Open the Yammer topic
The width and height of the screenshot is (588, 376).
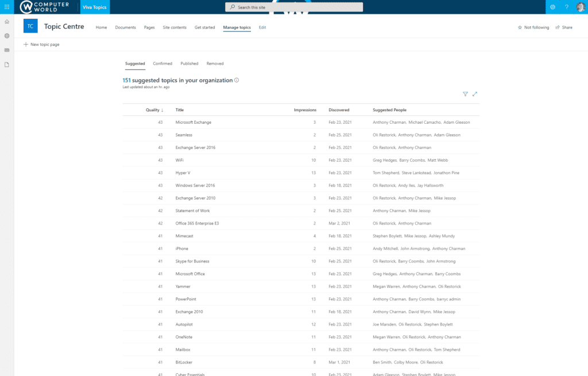[x=183, y=287]
